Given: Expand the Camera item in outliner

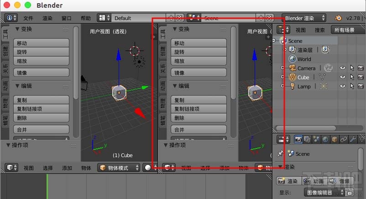Looking at the screenshot, I should 282,68.
